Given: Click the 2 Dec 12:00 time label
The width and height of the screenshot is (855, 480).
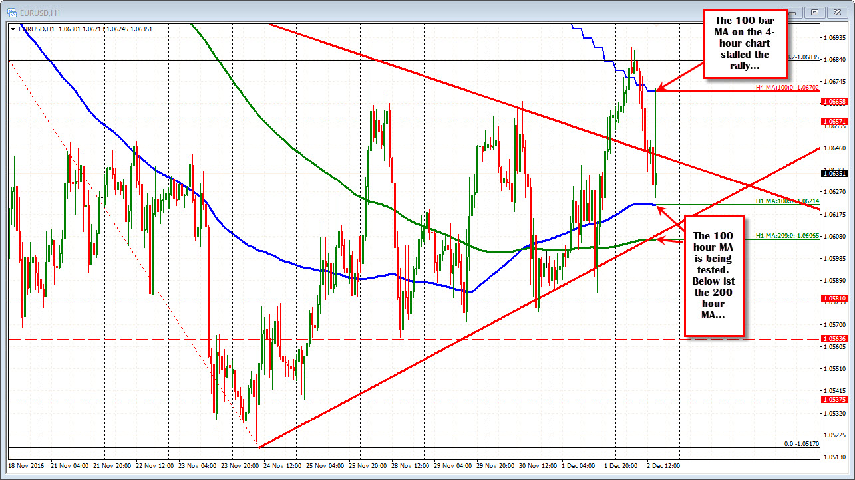Looking at the screenshot, I should (663, 465).
